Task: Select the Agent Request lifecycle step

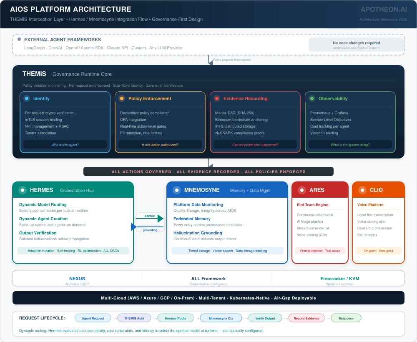Action: pos(93,318)
